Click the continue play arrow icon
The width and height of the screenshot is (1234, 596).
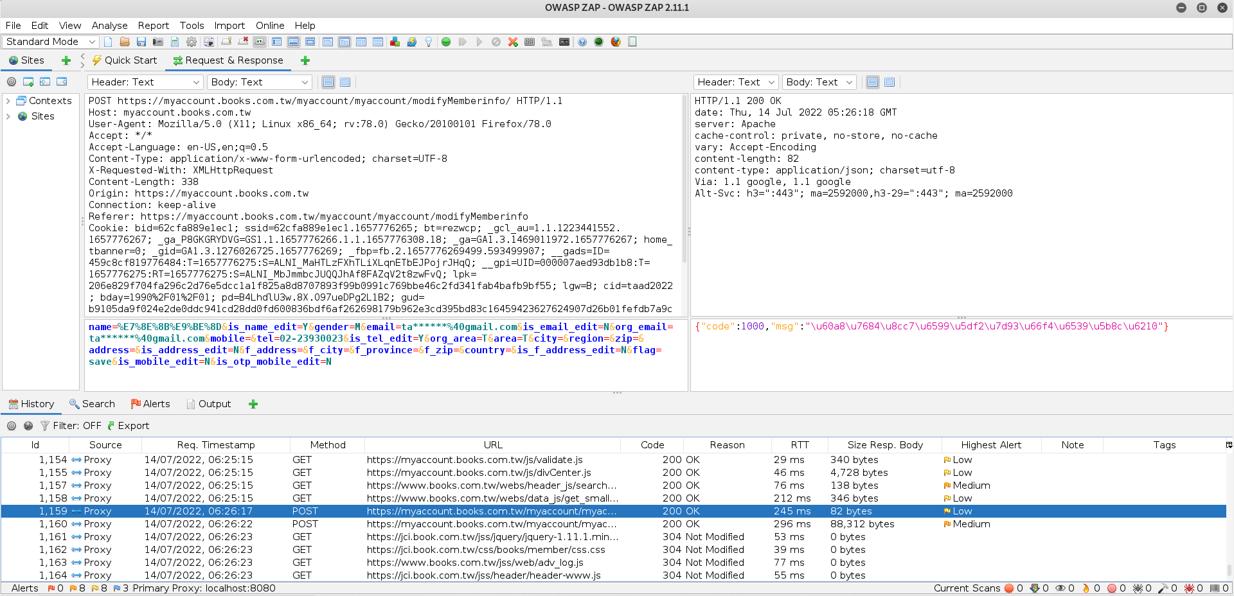coord(479,42)
